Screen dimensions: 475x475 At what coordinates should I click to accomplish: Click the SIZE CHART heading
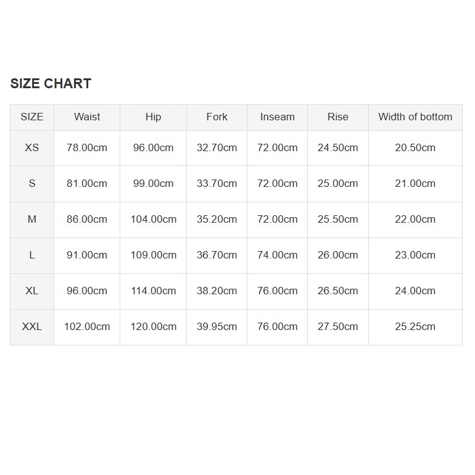(x=51, y=84)
